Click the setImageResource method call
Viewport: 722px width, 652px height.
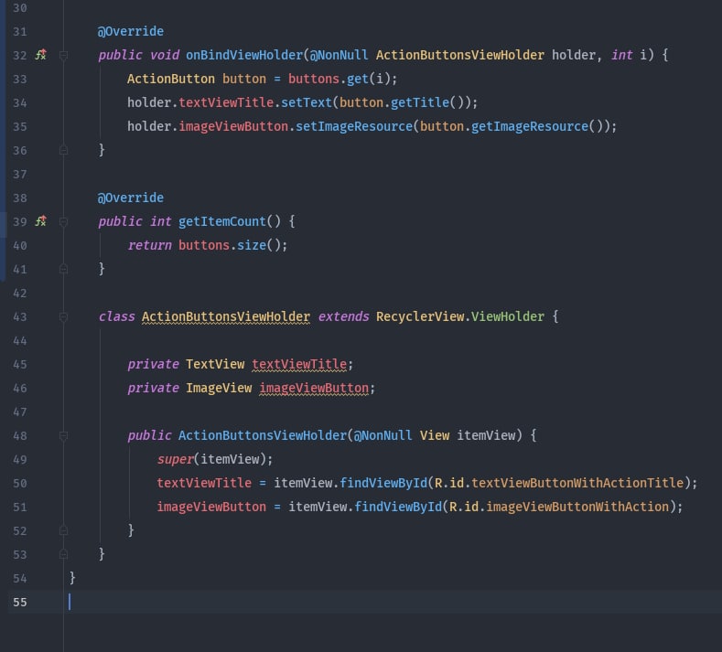354,126
